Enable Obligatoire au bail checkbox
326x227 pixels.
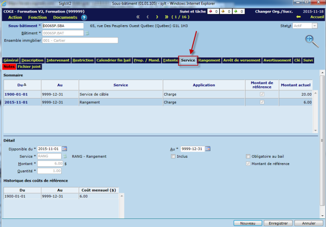coord(248,156)
